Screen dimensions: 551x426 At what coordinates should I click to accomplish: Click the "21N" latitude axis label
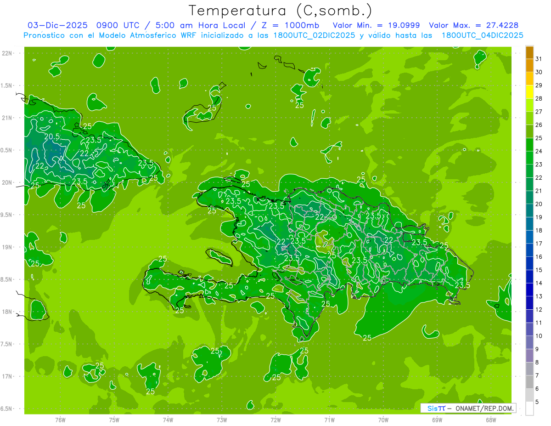click(x=7, y=118)
